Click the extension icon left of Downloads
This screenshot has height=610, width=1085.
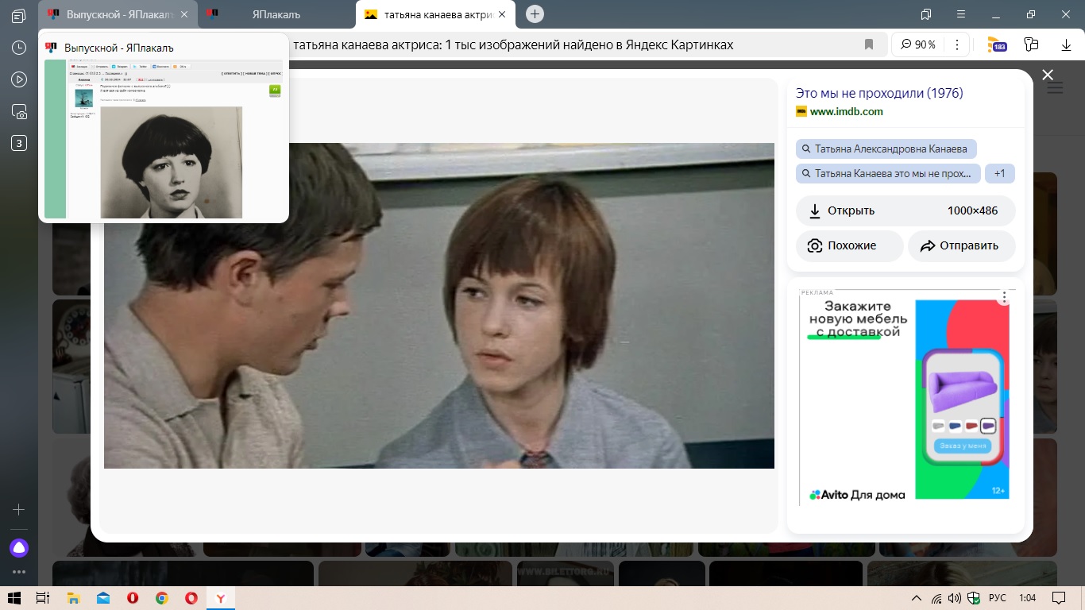[x=1032, y=44]
